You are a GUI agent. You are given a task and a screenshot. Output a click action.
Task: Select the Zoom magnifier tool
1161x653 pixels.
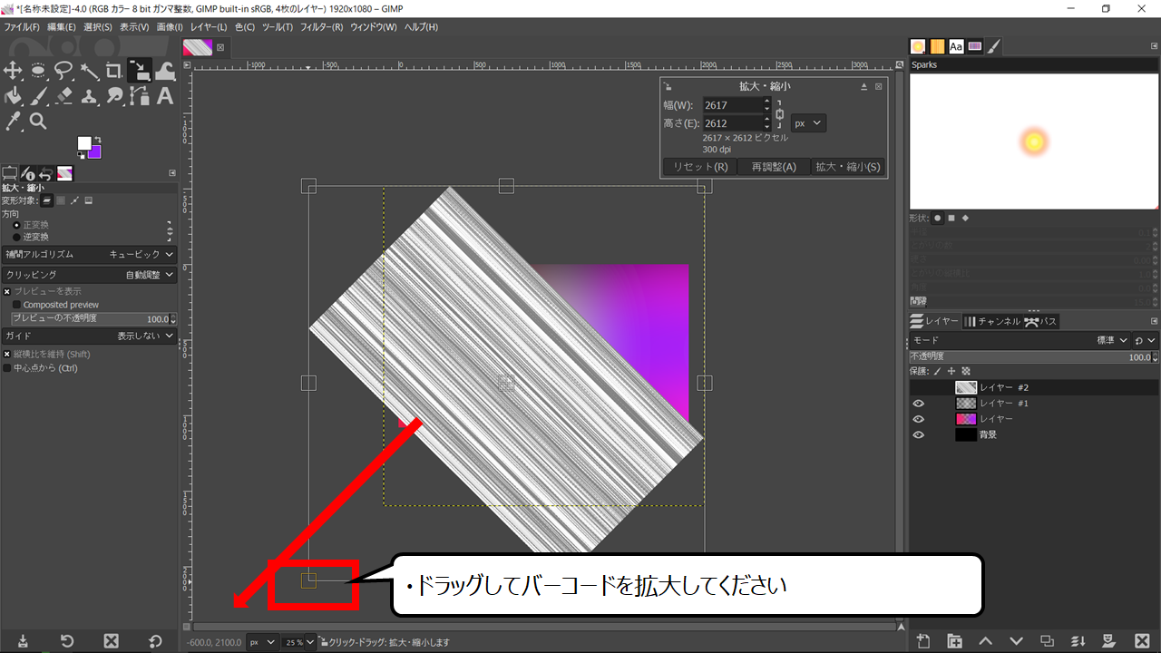(x=38, y=122)
